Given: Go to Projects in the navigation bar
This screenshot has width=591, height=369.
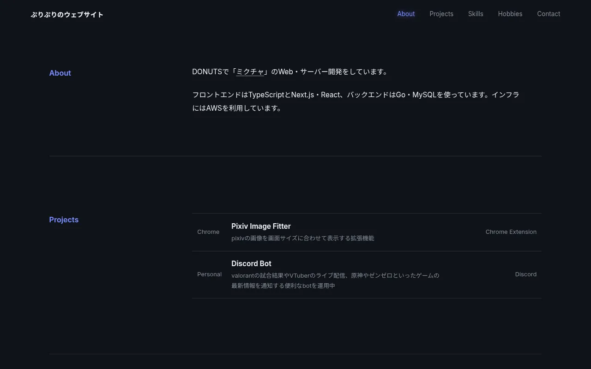Looking at the screenshot, I should pyautogui.click(x=441, y=14).
